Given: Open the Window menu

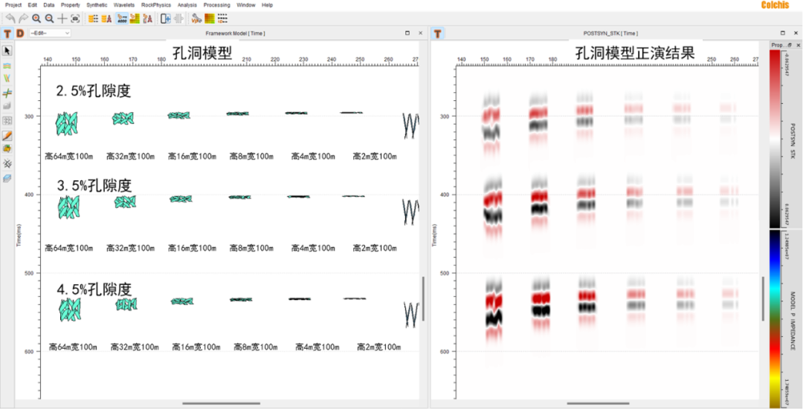Looking at the screenshot, I should [x=246, y=5].
